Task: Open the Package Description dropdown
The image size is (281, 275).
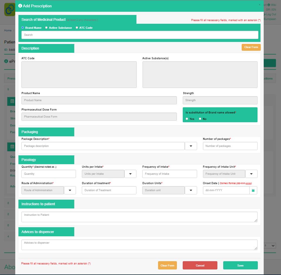Action: click(191, 146)
